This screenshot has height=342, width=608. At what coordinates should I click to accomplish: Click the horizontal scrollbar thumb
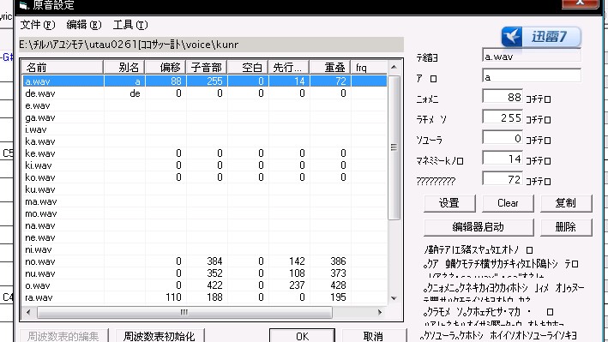pos(184,312)
